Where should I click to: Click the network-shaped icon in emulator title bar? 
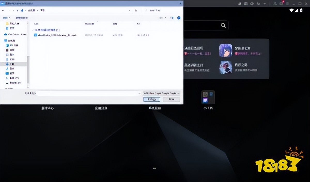point(275,4)
